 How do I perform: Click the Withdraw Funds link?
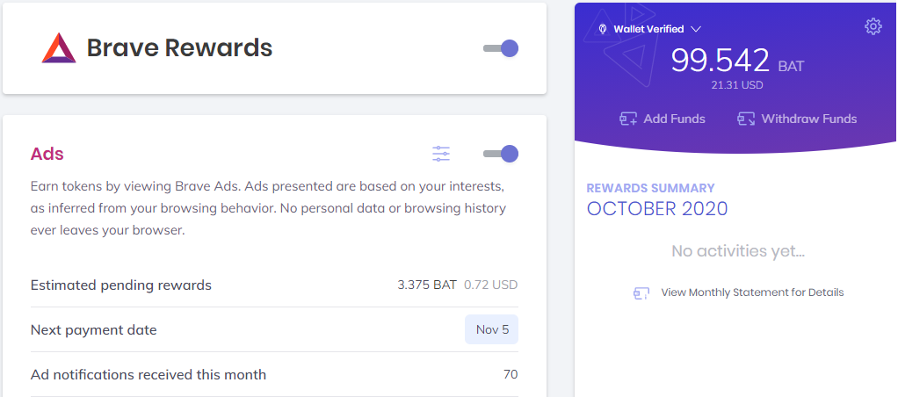click(797, 119)
